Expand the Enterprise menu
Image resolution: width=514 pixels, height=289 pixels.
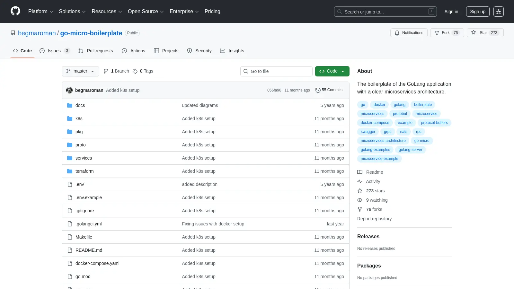coord(184,12)
